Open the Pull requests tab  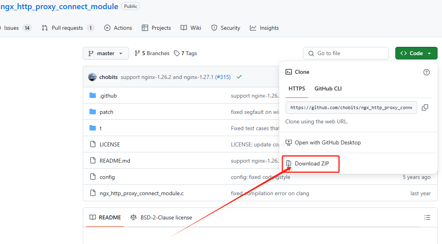click(x=68, y=28)
